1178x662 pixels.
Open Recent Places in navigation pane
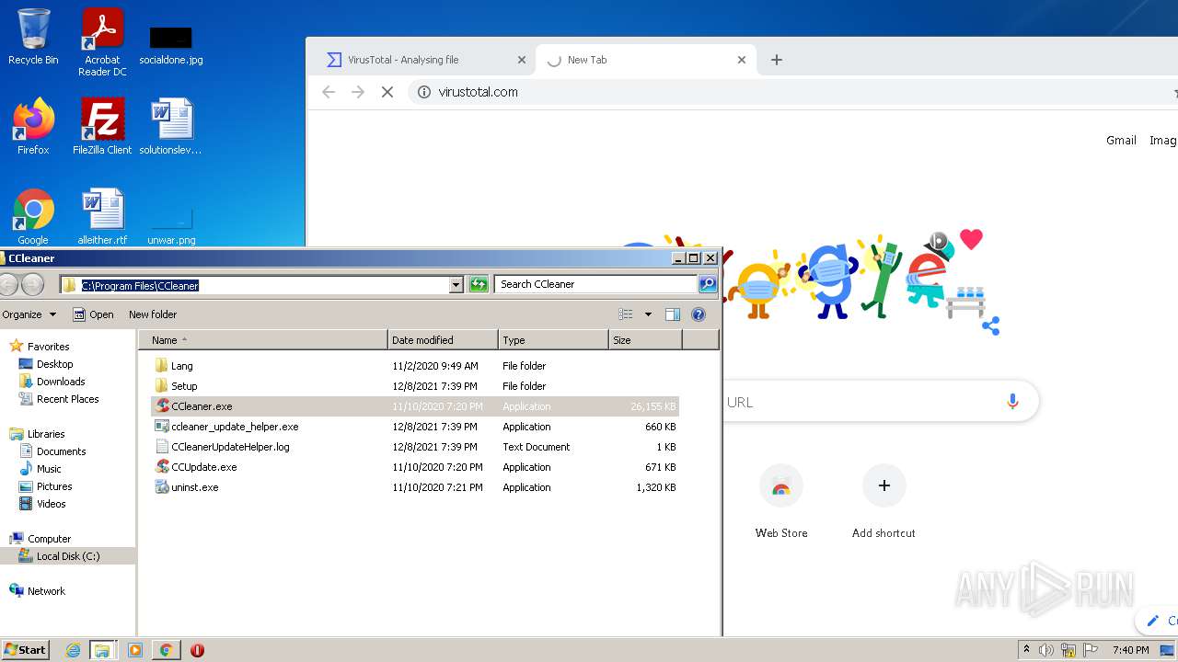[x=60, y=399]
